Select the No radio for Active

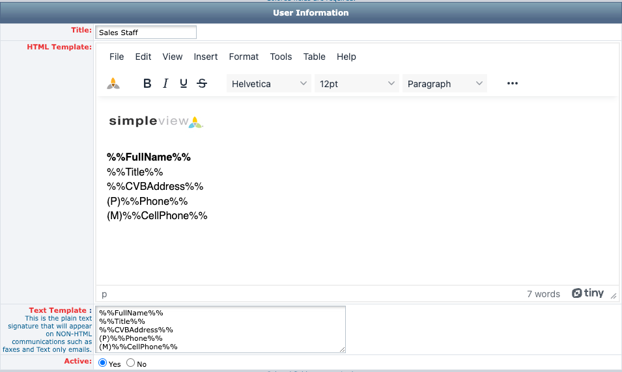[130, 363]
